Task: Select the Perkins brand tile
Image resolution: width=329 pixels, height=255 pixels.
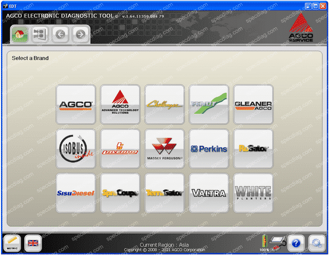Action: point(209,149)
